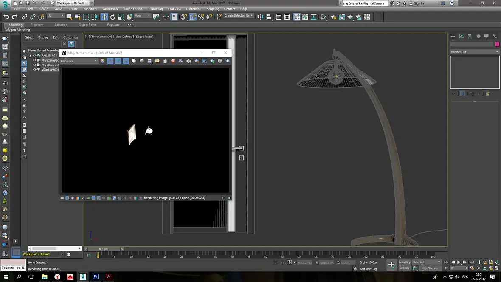This screenshot has height=282, width=501.
Task: Open the Rendering menu
Action: coord(155,9)
